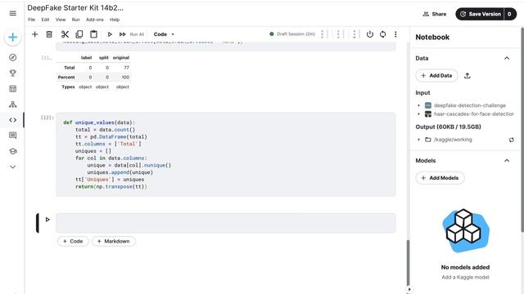This screenshot has width=524, height=294.
Task: Expand the More chevron in sidebar
Action: pyautogui.click(x=13, y=167)
